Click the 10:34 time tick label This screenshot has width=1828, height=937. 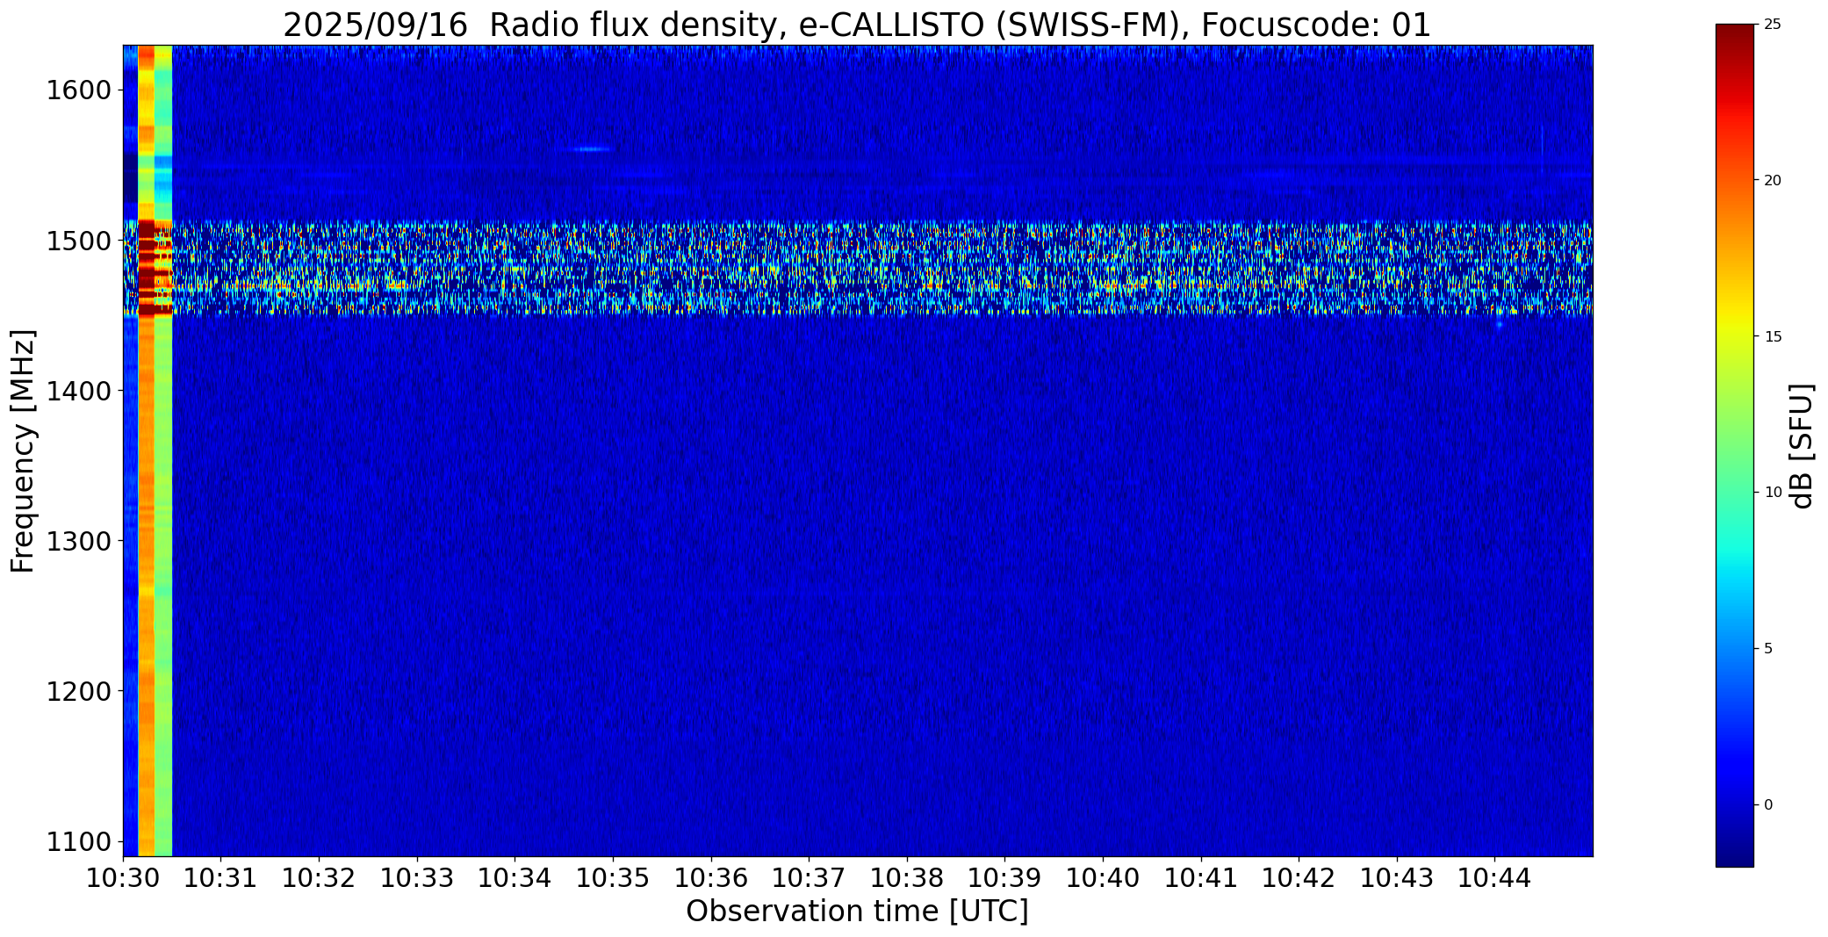point(515,877)
